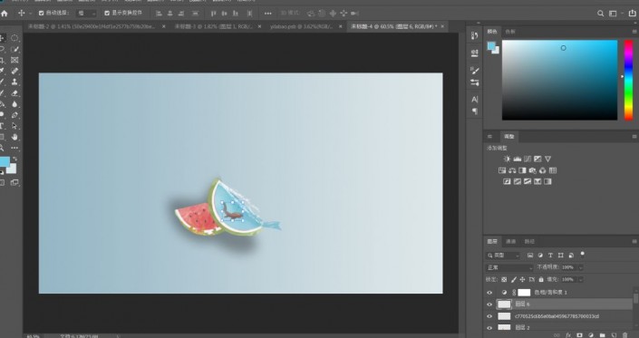Open the History panel icon
Screen dimensions: 639x338
474,36
